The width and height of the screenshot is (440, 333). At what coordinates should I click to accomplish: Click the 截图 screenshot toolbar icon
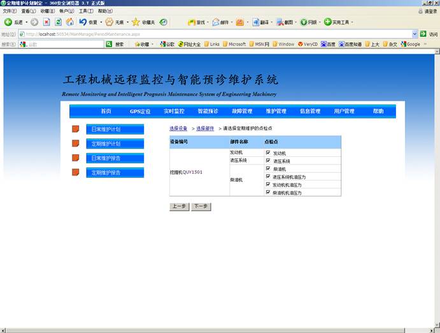280,22
